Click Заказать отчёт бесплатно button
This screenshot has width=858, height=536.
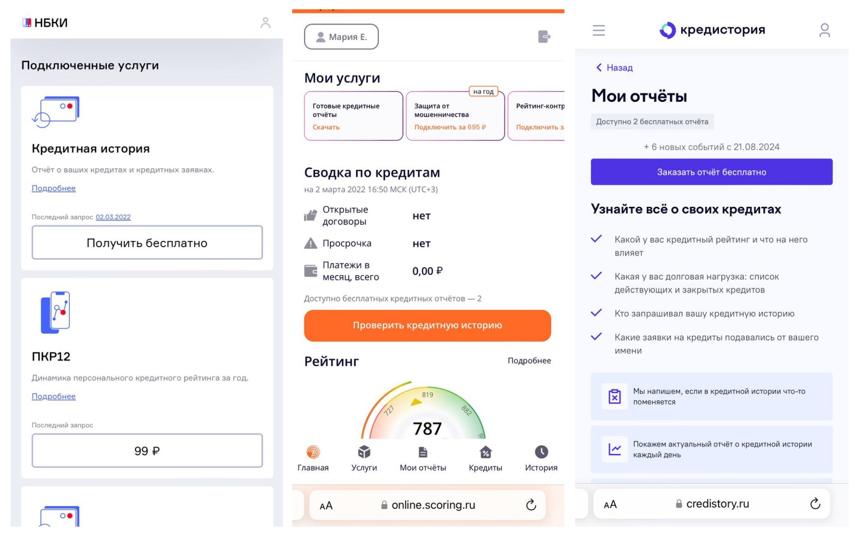click(x=711, y=172)
